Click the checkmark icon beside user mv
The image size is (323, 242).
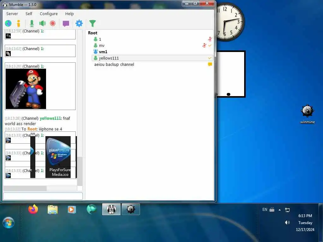(x=210, y=45)
